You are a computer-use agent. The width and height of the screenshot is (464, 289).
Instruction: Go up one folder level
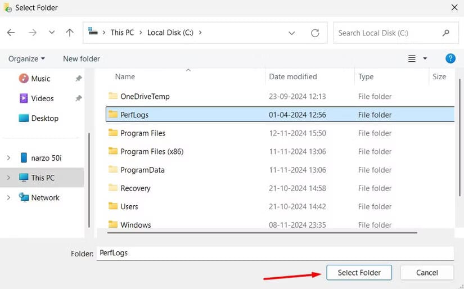pyautogui.click(x=70, y=32)
